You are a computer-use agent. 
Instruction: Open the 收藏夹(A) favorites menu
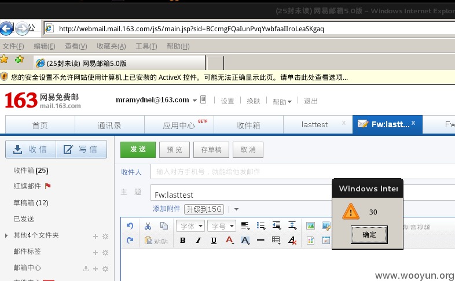click(x=111, y=46)
